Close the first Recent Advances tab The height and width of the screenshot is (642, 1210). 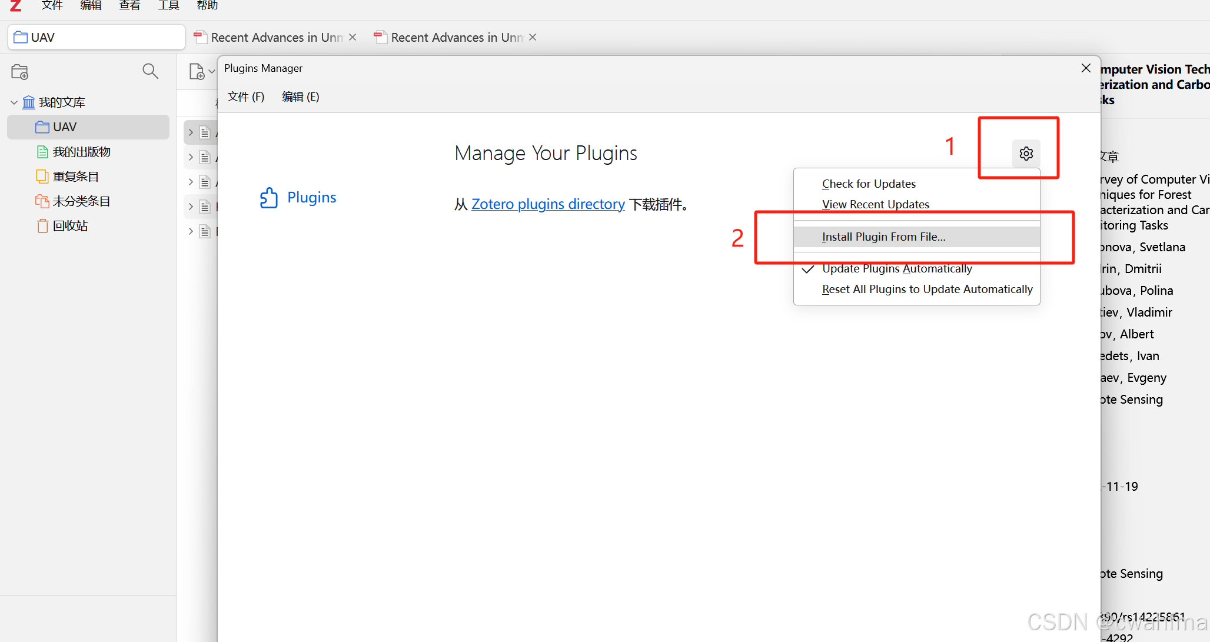[x=353, y=37]
